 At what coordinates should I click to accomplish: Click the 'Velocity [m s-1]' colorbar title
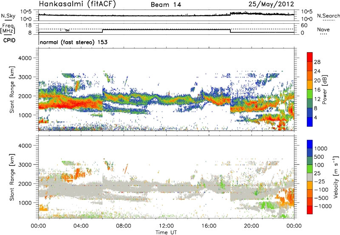[336, 177]
